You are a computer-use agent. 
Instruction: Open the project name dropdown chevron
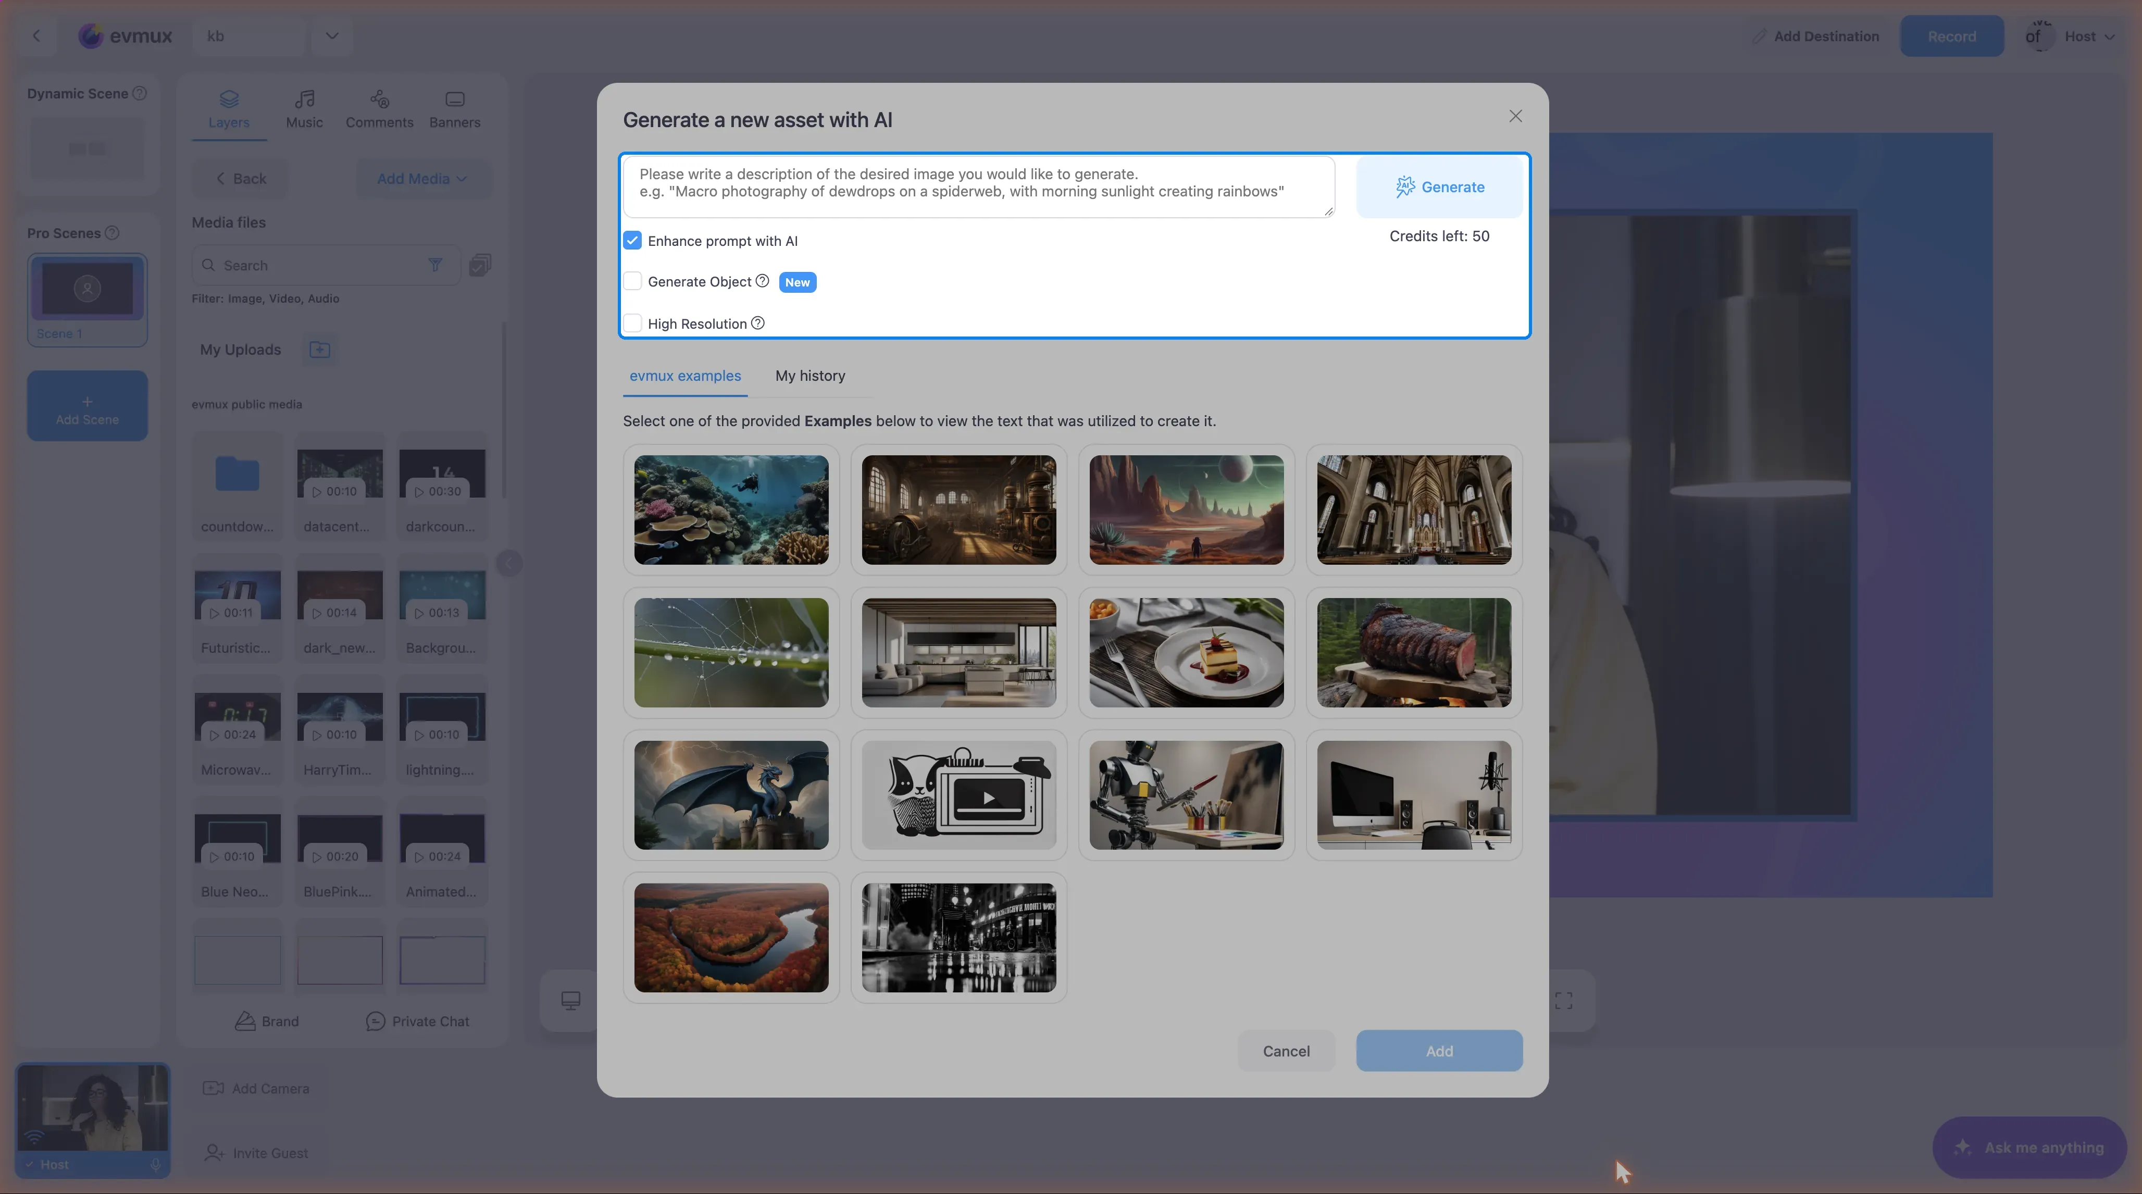pyautogui.click(x=332, y=36)
